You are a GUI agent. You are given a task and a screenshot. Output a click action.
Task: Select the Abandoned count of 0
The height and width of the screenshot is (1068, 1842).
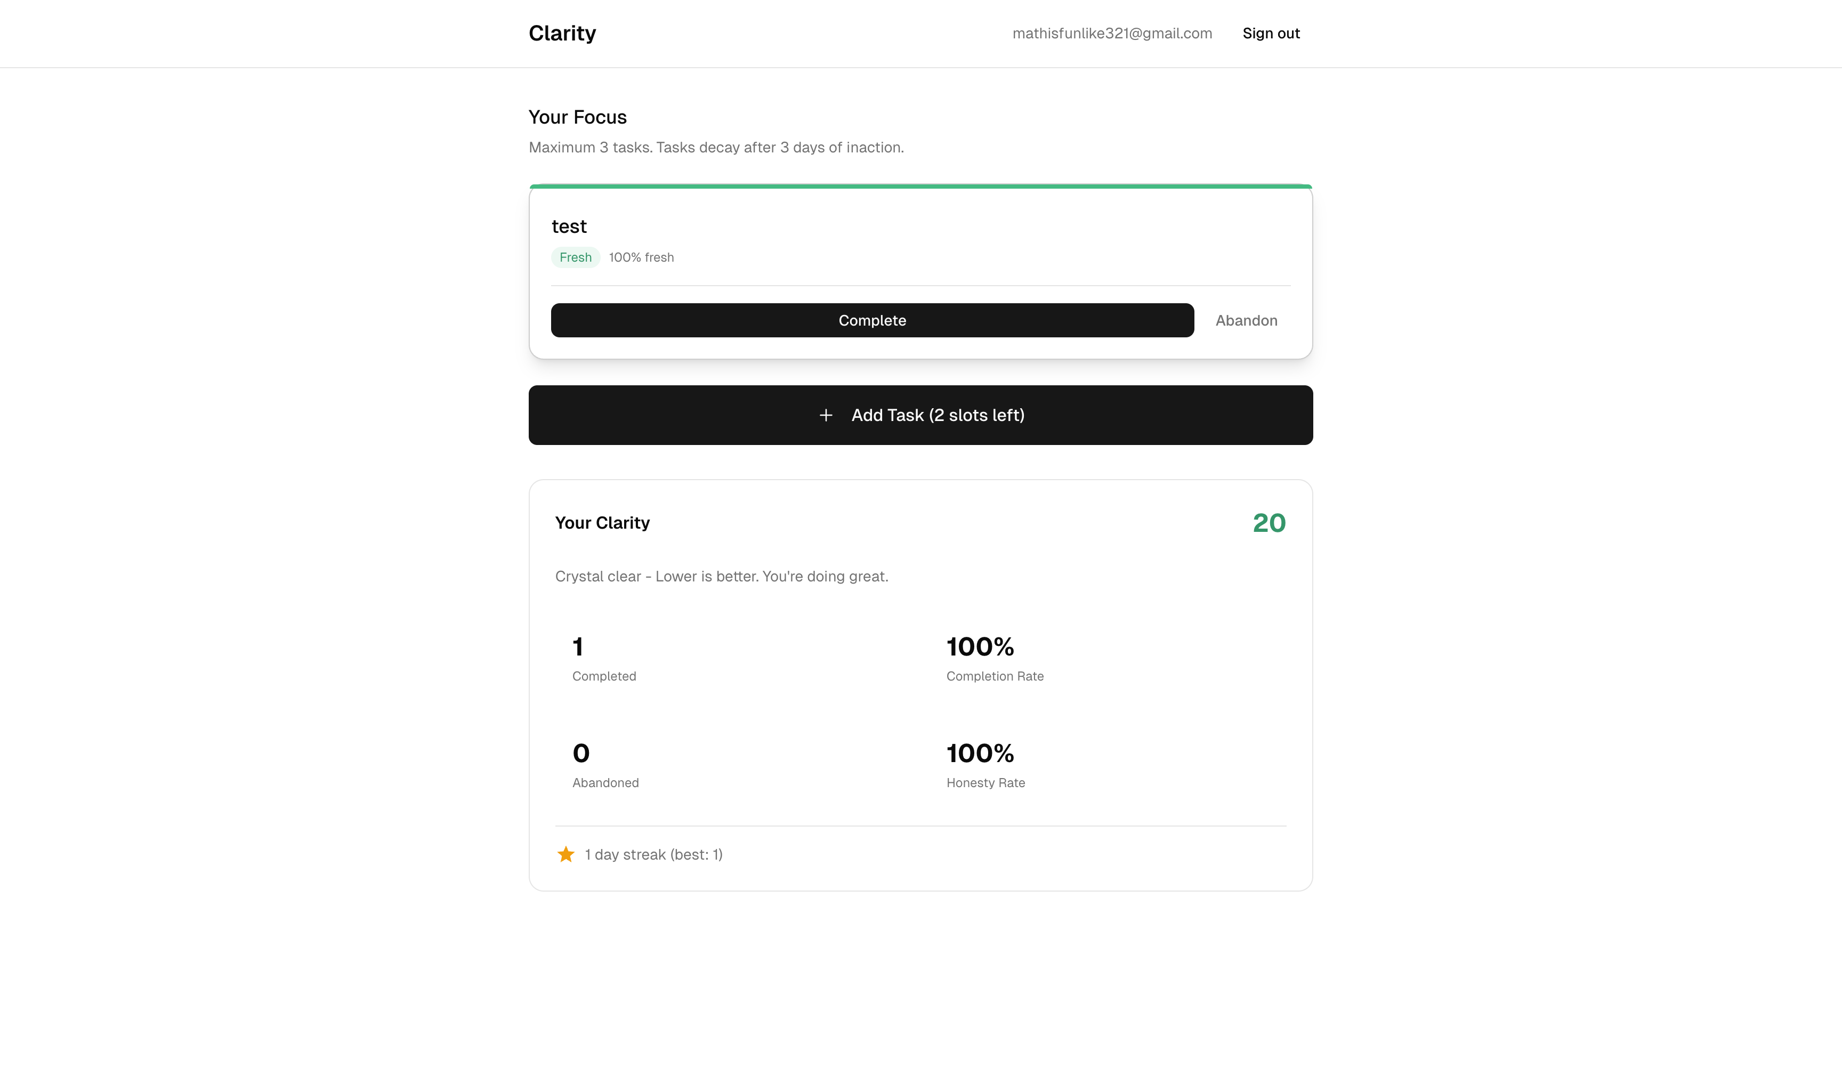[x=580, y=753]
